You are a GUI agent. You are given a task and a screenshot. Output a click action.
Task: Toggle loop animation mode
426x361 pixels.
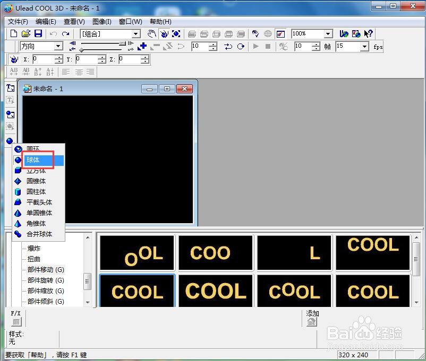pyautogui.click(x=241, y=47)
